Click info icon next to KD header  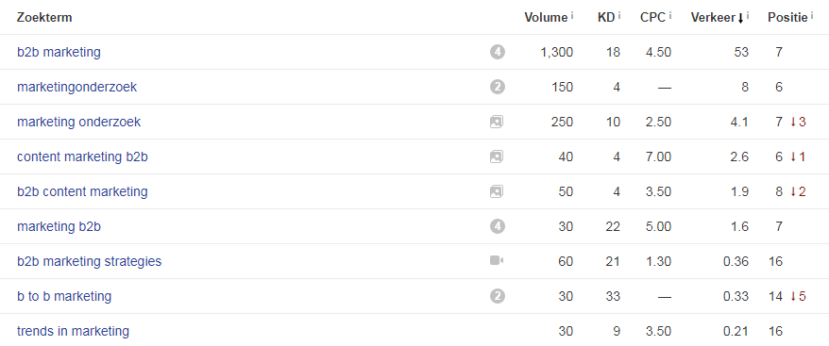[x=619, y=16]
